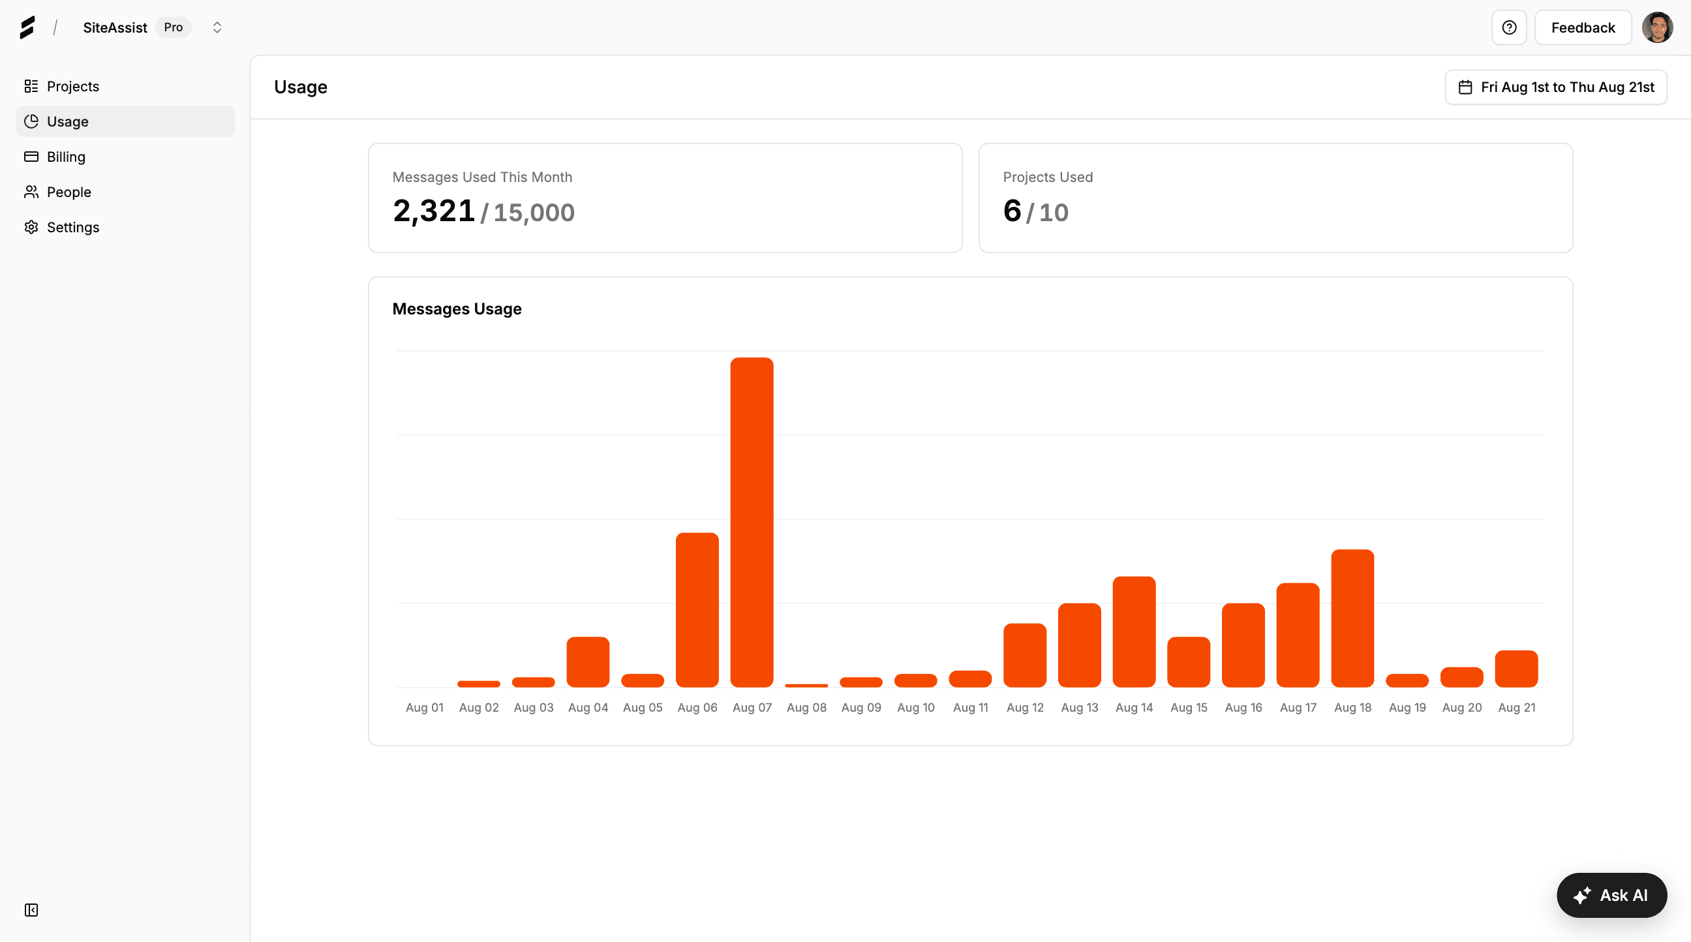This screenshot has width=1691, height=942.
Task: Collapse the sidebar using bottom-left icon
Action: click(31, 910)
